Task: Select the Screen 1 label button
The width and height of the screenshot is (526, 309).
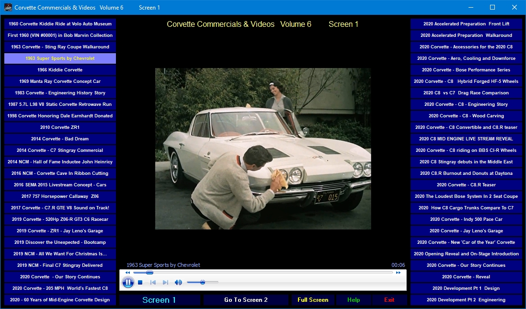Action: point(160,300)
